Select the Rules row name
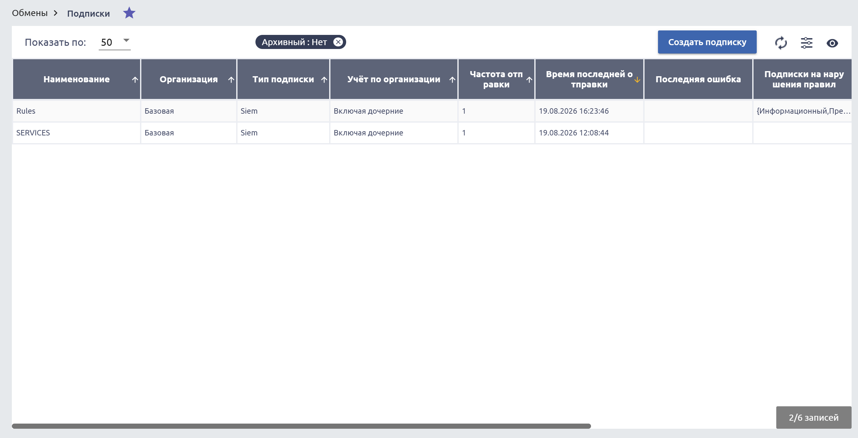This screenshot has width=858, height=438. tap(26, 111)
